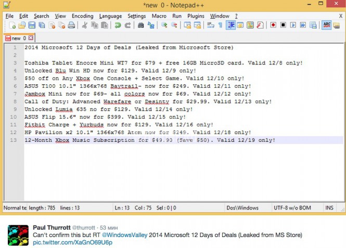Open Find with the binoculars icon
This screenshot has height=248, width=346.
[x=141, y=25]
